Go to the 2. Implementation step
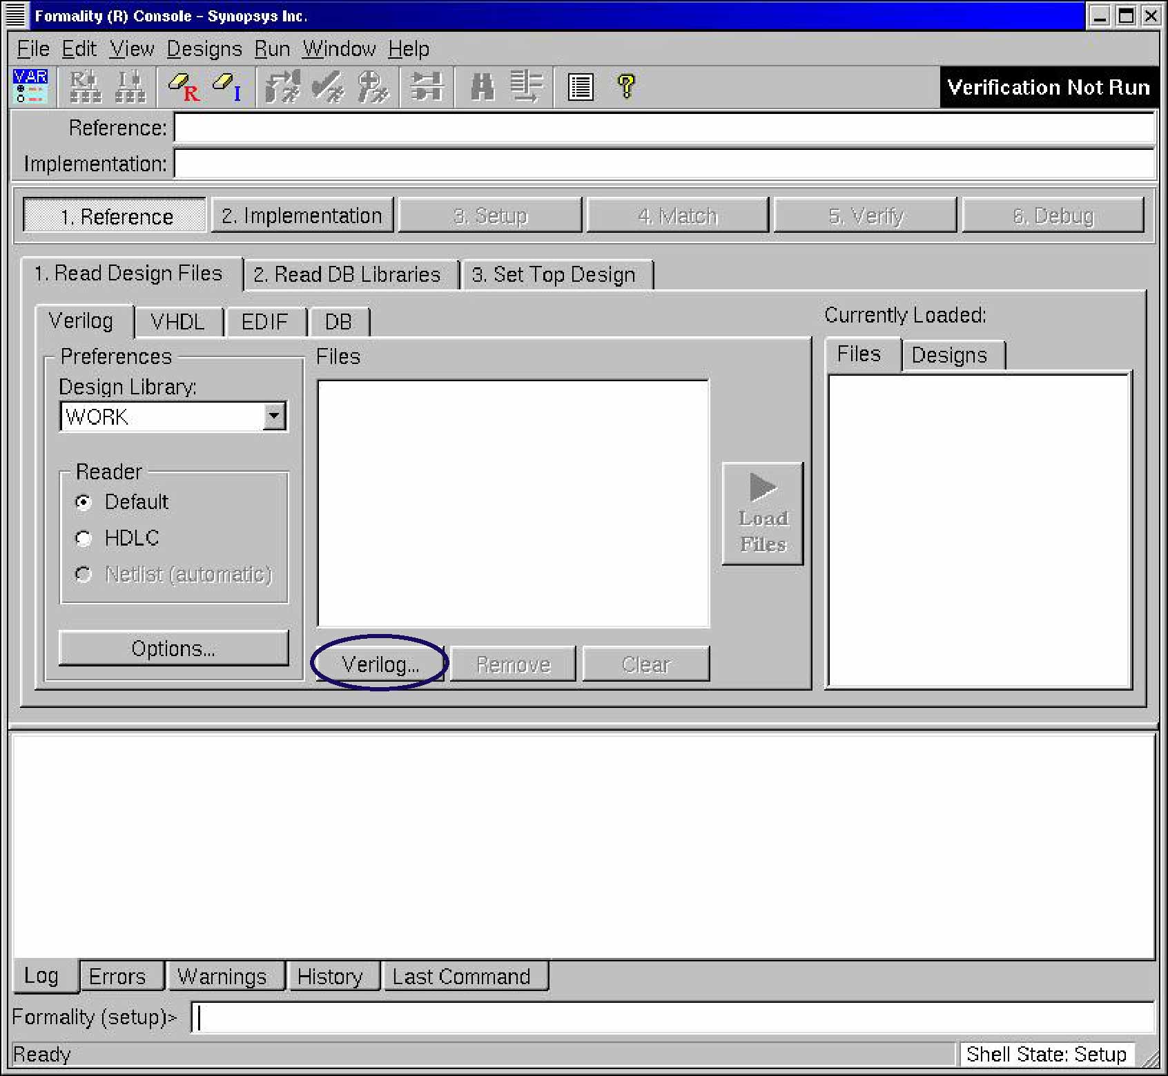 [x=302, y=215]
